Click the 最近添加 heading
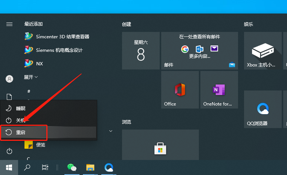 pos(34,24)
